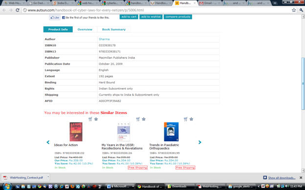
Task: Click Show all downloads link
Action: tap(282, 178)
